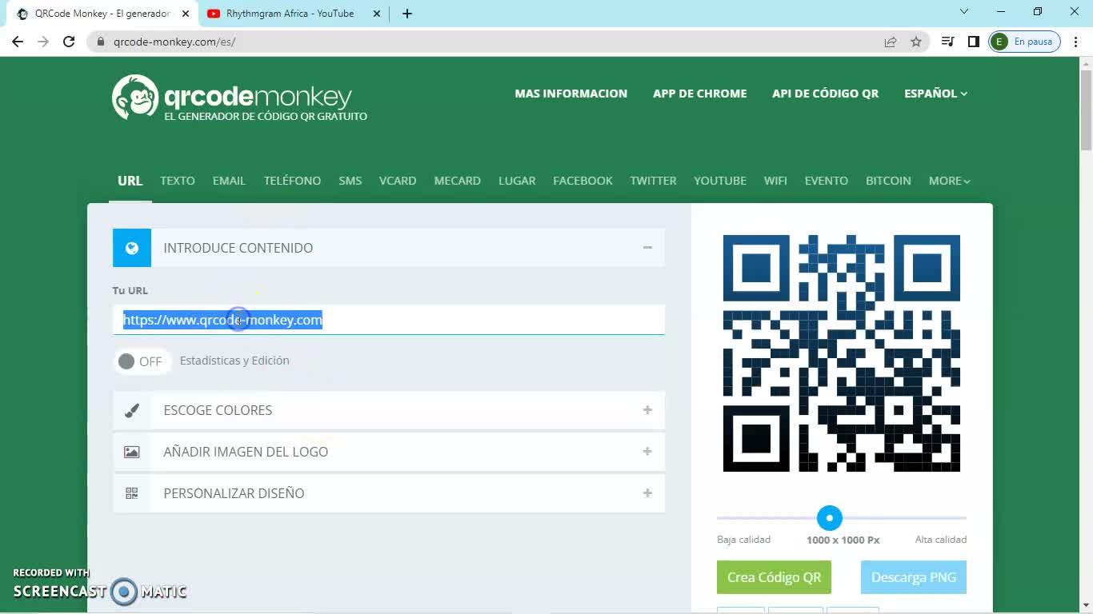The image size is (1093, 614).
Task: Click the Crea Código QR button
Action: click(x=774, y=577)
